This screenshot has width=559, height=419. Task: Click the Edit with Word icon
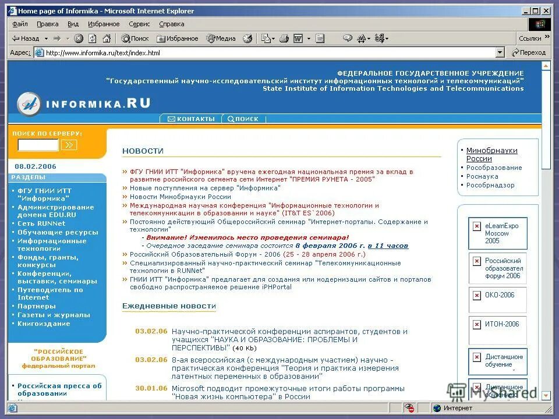pyautogui.click(x=298, y=38)
